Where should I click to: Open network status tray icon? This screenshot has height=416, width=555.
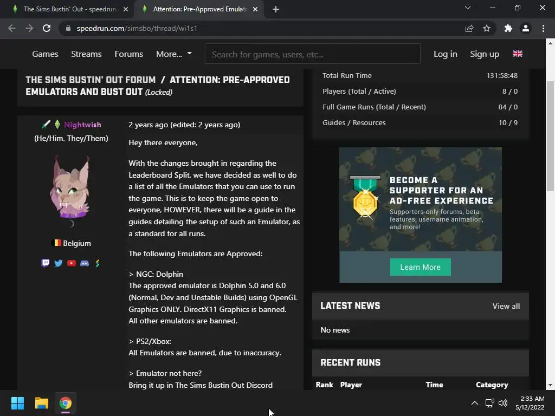click(x=489, y=403)
